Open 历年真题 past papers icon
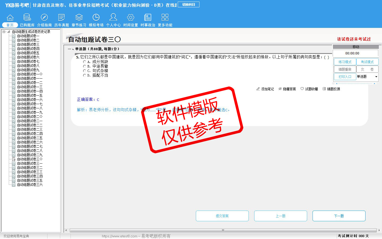The image size is (382, 239). [x=62, y=18]
